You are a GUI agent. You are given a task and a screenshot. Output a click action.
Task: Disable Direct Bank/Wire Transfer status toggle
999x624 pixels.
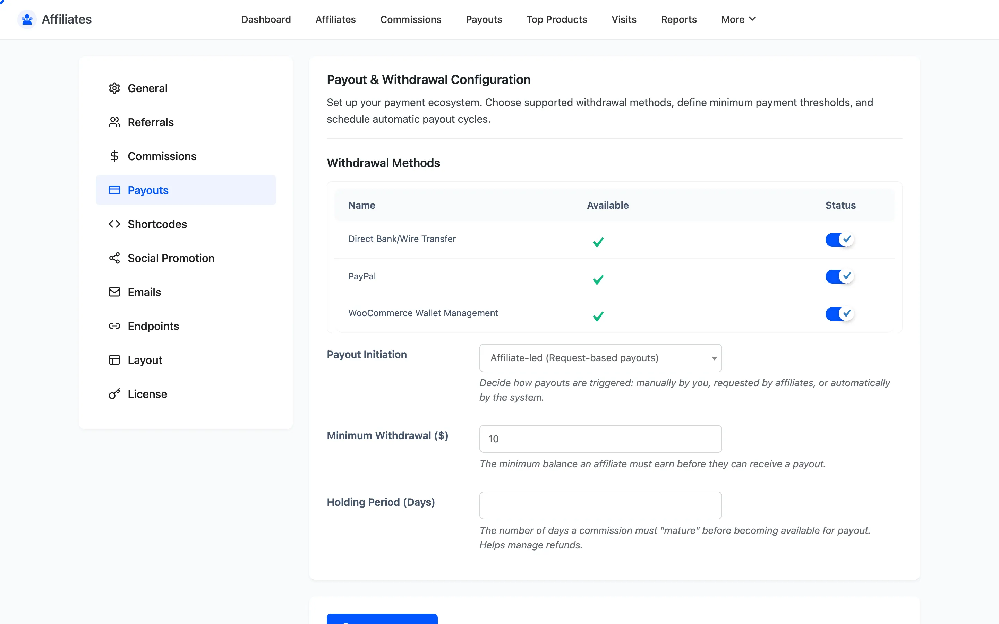point(839,239)
